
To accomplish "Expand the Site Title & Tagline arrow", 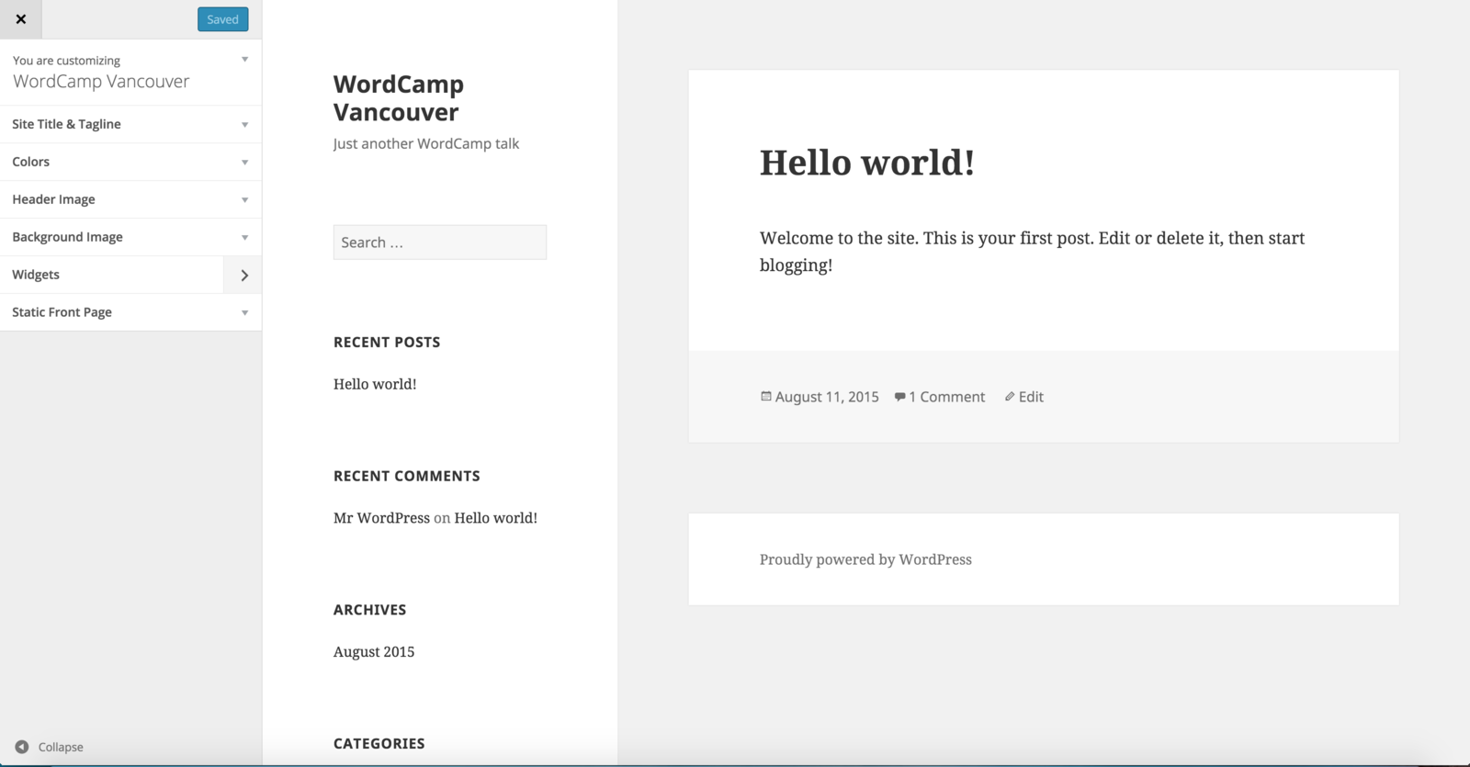I will click(244, 125).
